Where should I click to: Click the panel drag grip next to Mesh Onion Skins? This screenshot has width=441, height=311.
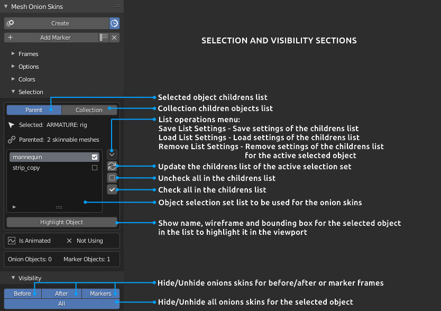pos(117,6)
